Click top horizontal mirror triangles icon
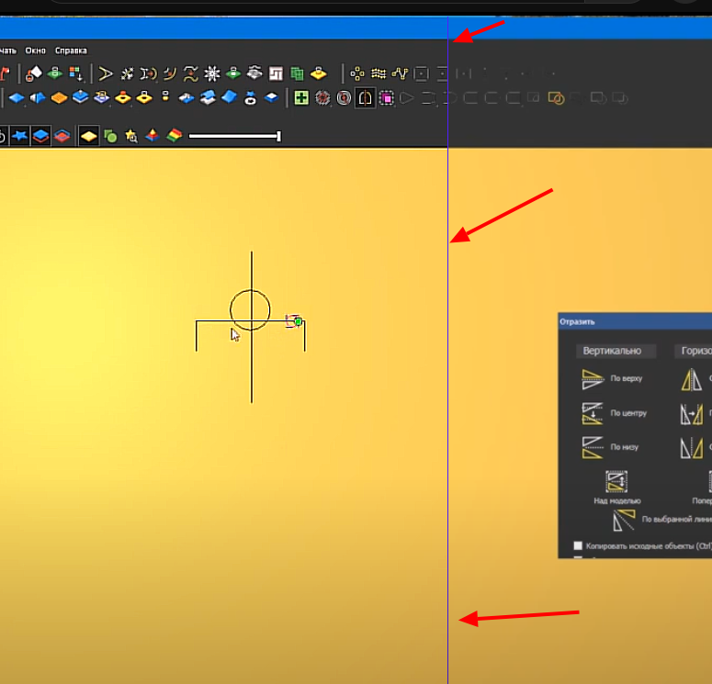Image resolution: width=712 pixels, height=684 pixels. click(692, 379)
